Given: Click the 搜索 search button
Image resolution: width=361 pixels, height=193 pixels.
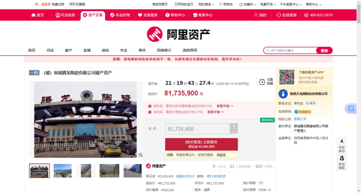Looking at the screenshot, I should tap(324, 50).
